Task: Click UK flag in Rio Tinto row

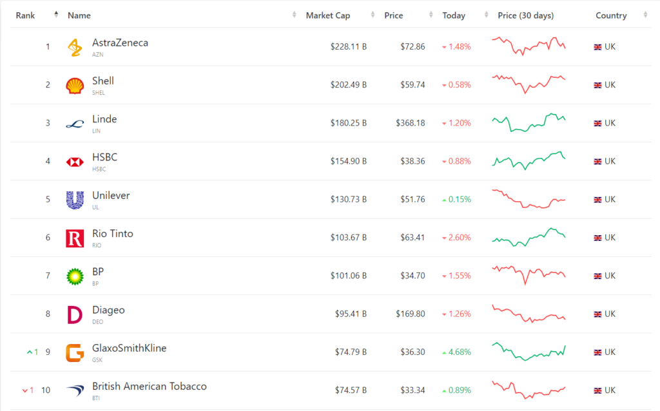Action: click(597, 238)
